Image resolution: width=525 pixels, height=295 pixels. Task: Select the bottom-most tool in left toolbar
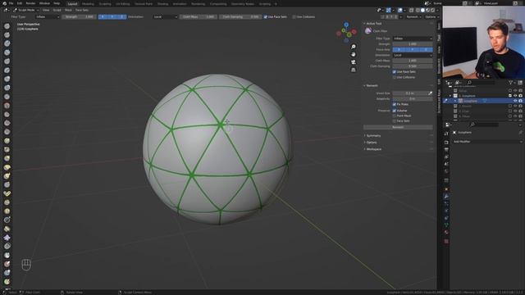[7, 281]
